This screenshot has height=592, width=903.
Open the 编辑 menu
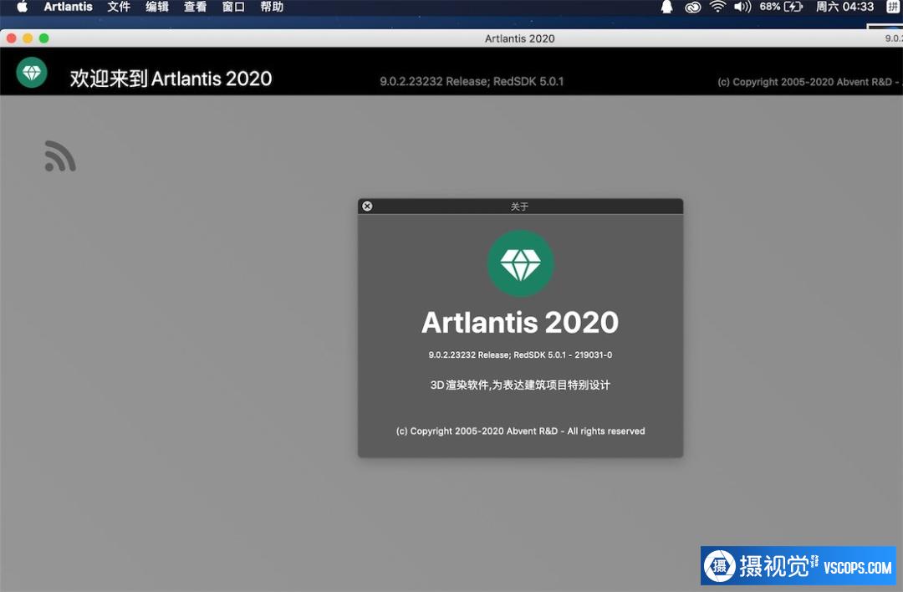(x=157, y=7)
